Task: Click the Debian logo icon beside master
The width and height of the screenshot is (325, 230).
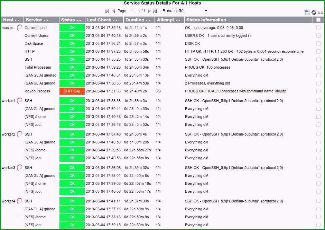Action: click(x=19, y=28)
